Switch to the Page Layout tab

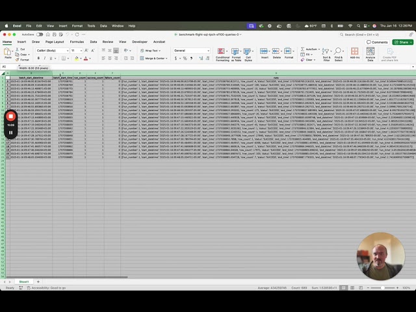(x=55, y=42)
